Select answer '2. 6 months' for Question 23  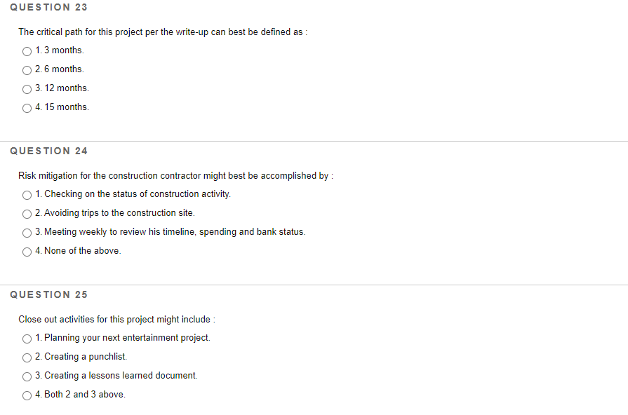tap(27, 70)
